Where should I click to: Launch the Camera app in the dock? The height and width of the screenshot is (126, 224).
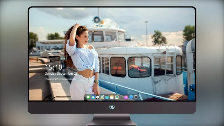pos(136,97)
